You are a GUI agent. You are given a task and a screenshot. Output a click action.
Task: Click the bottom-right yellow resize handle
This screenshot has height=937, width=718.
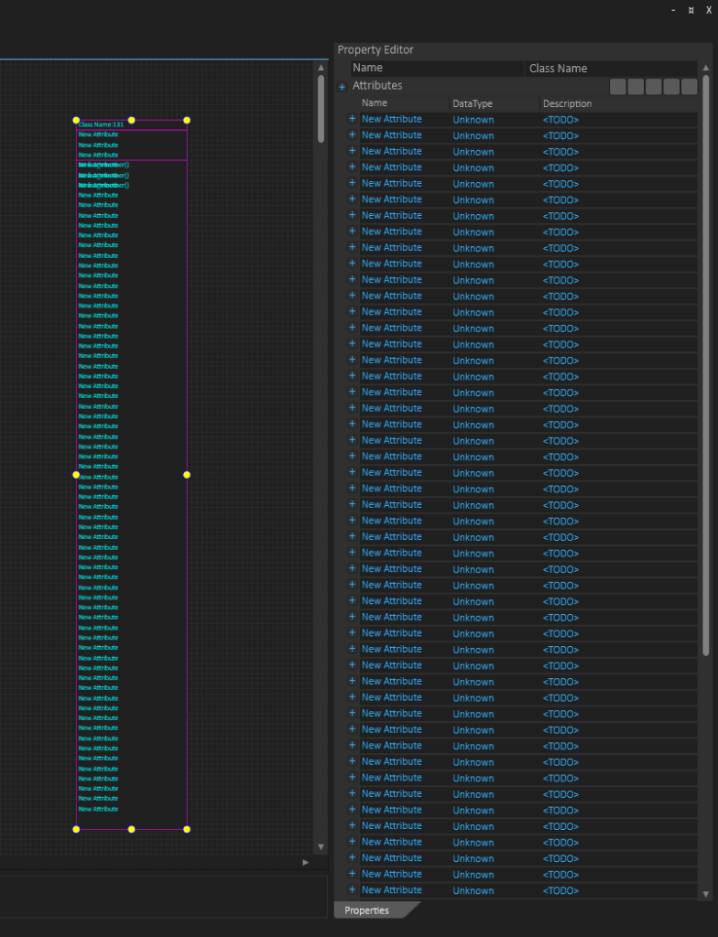coord(187,829)
